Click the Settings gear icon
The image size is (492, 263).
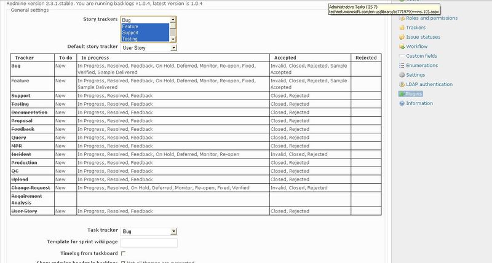[x=402, y=75]
